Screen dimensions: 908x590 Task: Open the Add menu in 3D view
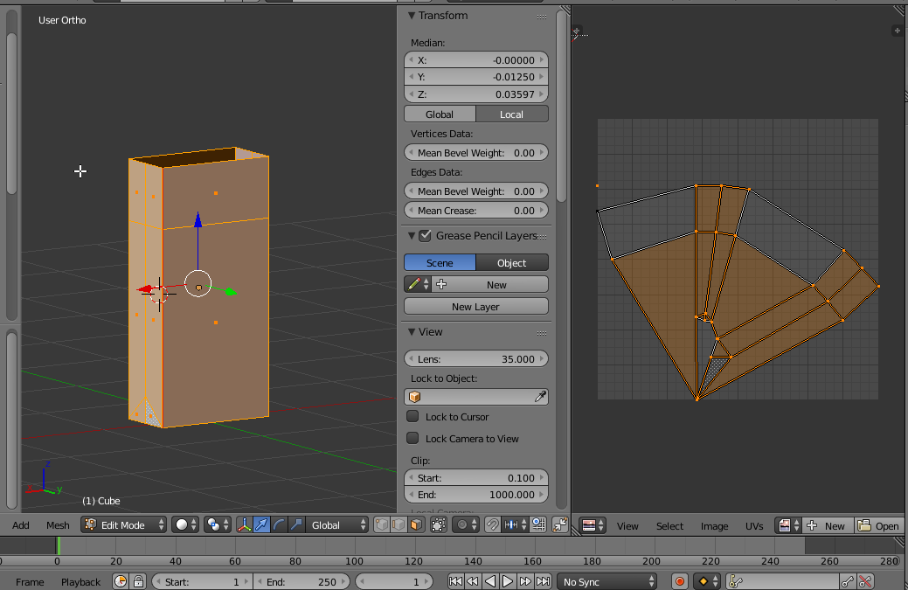(20, 525)
